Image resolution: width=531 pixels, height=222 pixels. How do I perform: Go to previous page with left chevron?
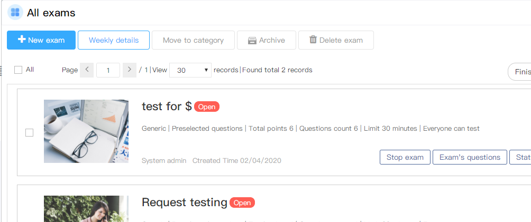87,70
